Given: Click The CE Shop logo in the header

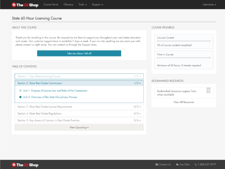Looking at the screenshot, I should coord(24,5).
